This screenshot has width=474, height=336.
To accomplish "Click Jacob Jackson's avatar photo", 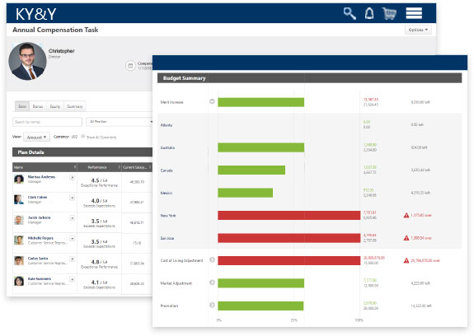I will pyautogui.click(x=19, y=220).
